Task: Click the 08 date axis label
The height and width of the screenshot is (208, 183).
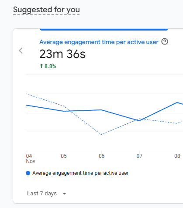Action: 177,156
